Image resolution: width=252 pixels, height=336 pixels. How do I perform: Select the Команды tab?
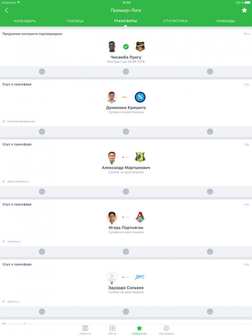226,21
